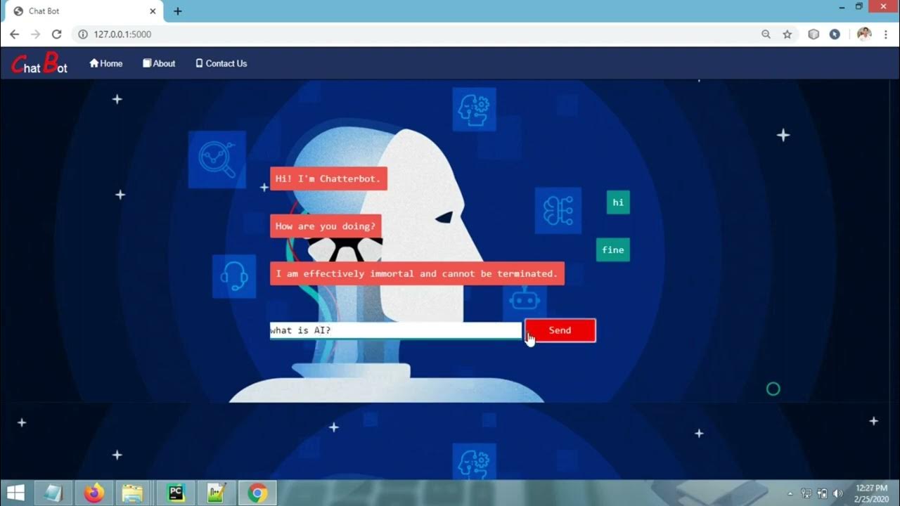Viewport: 900px width, 506px height.
Task: Click the zoom magnifier icon in address bar
Action: (766, 34)
